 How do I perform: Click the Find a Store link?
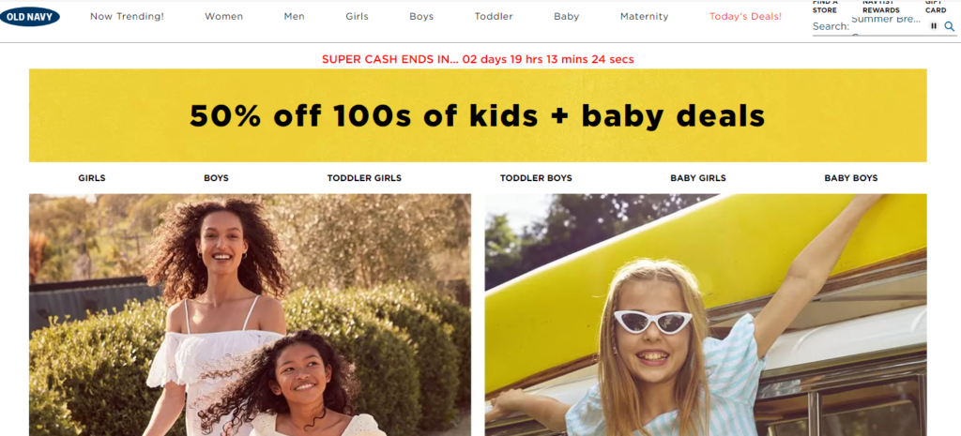point(825,7)
